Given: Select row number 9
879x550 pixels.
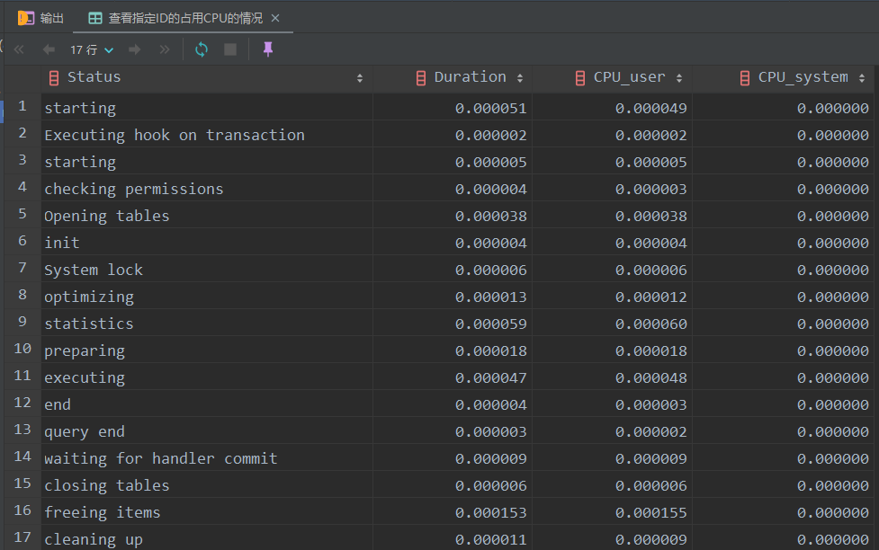Looking at the screenshot, I should pyautogui.click(x=22, y=322).
